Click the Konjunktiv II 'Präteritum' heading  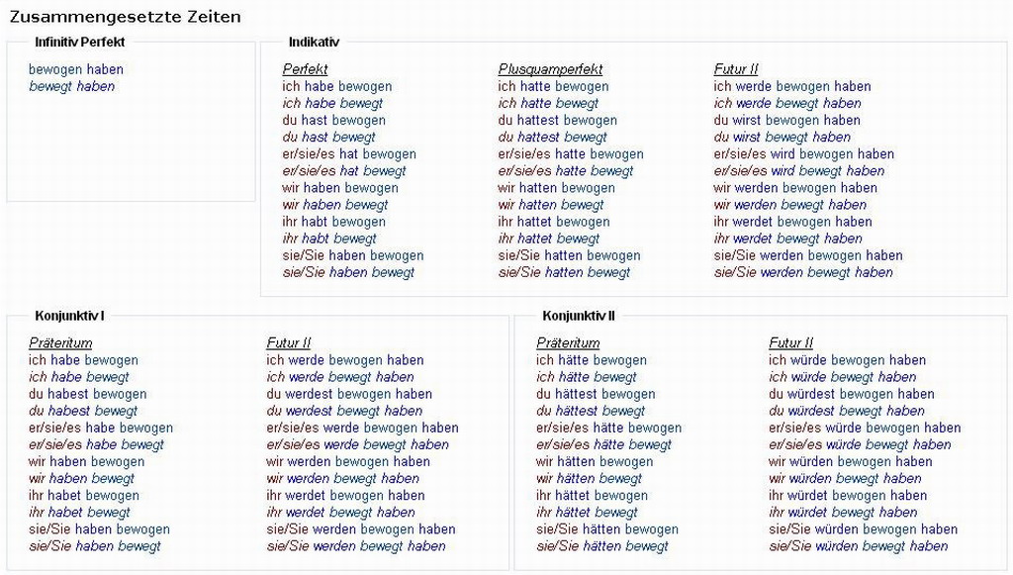click(x=569, y=343)
